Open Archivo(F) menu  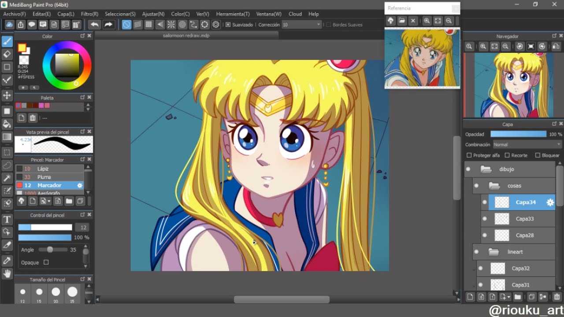pyautogui.click(x=15, y=14)
